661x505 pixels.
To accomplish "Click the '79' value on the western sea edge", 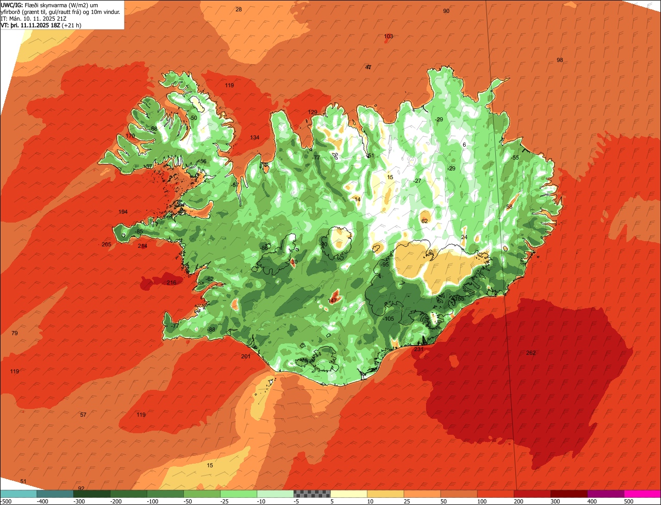I will pos(14,334).
